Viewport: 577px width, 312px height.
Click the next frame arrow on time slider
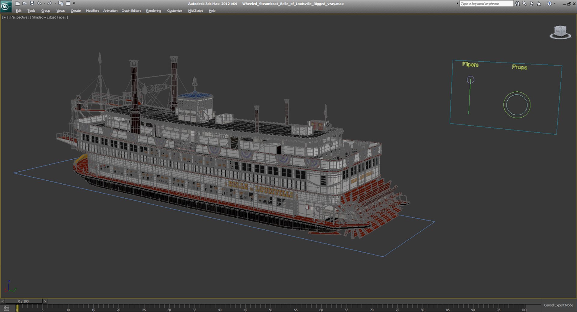tap(45, 301)
